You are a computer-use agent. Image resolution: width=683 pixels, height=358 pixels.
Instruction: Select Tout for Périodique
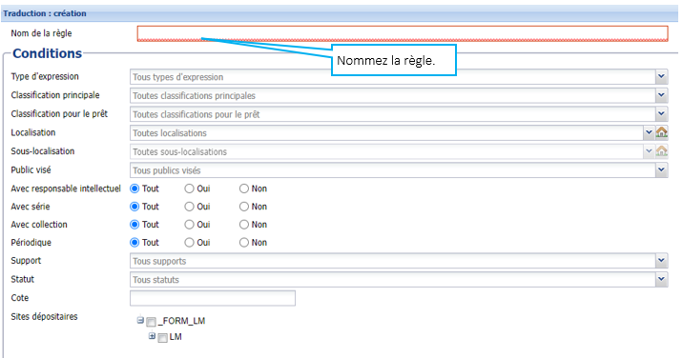(135, 242)
